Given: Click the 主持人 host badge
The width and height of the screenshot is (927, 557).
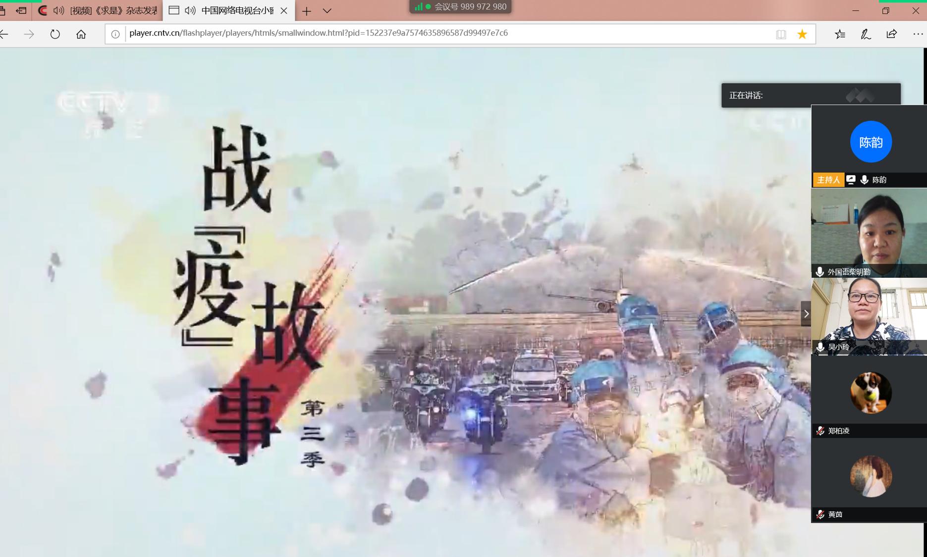Looking at the screenshot, I should (828, 180).
